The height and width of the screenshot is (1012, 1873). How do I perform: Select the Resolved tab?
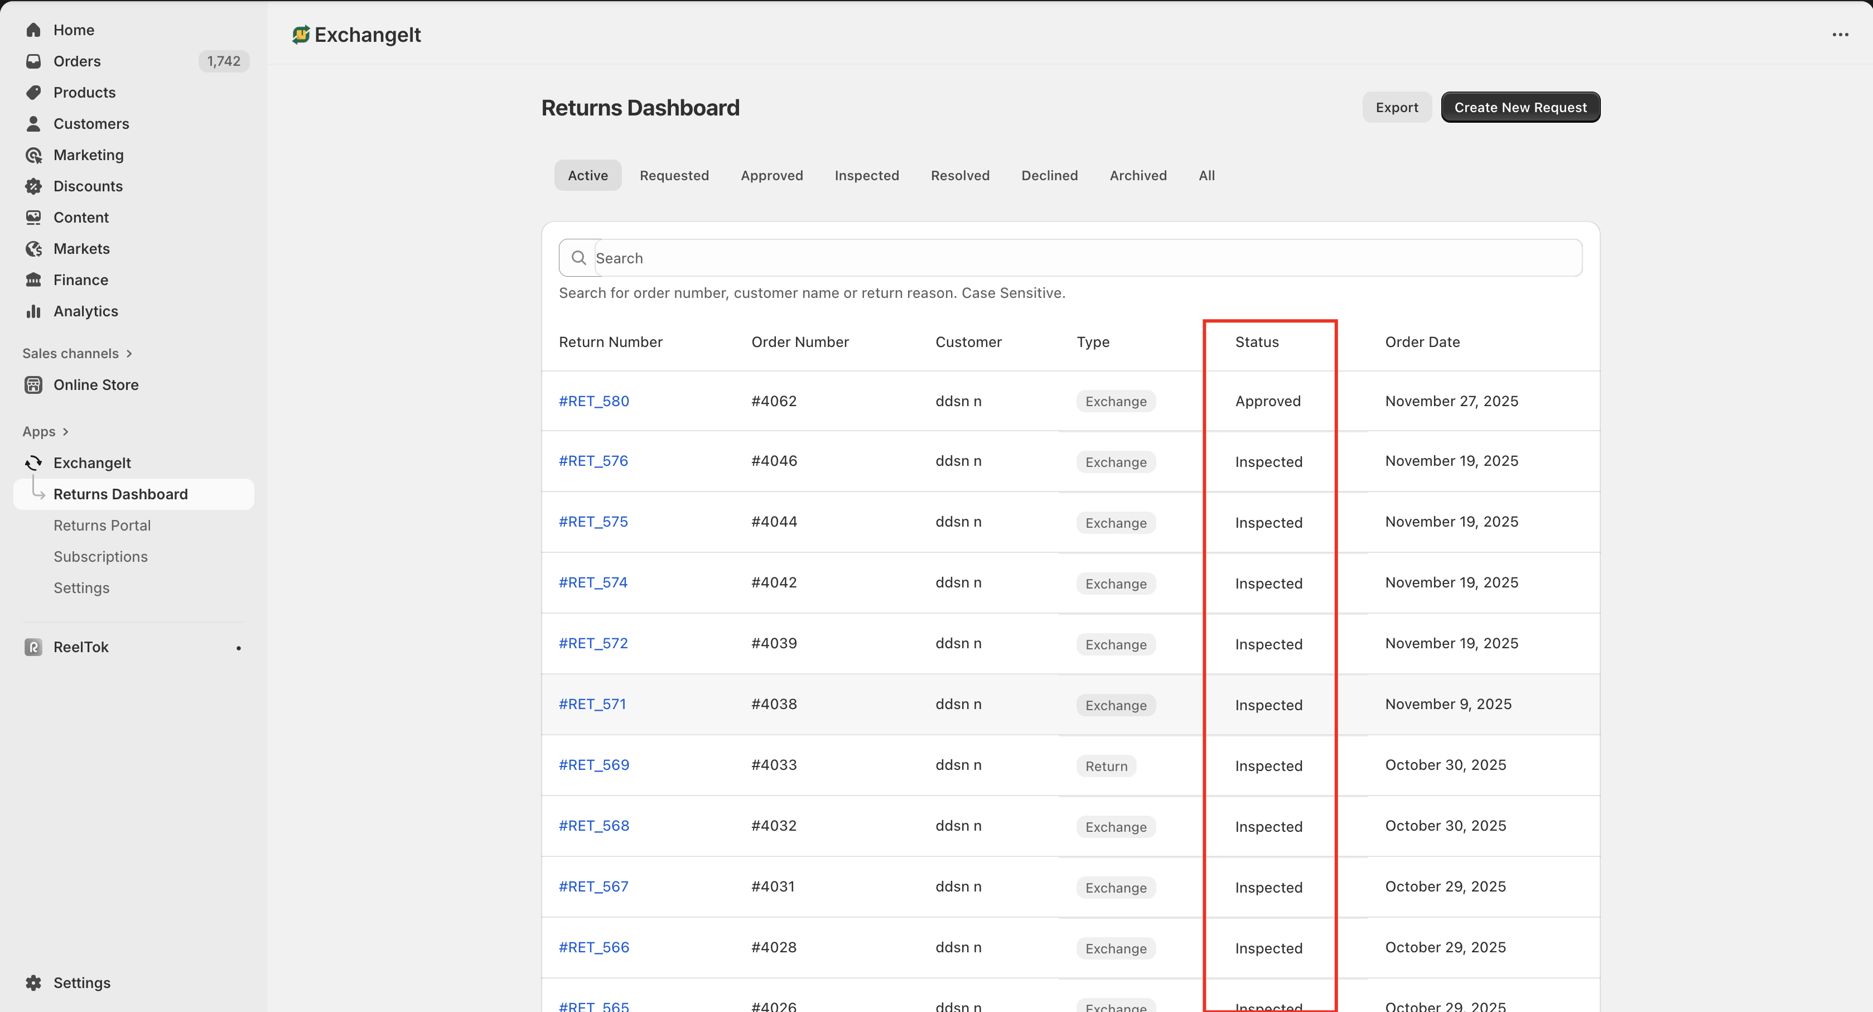(959, 175)
